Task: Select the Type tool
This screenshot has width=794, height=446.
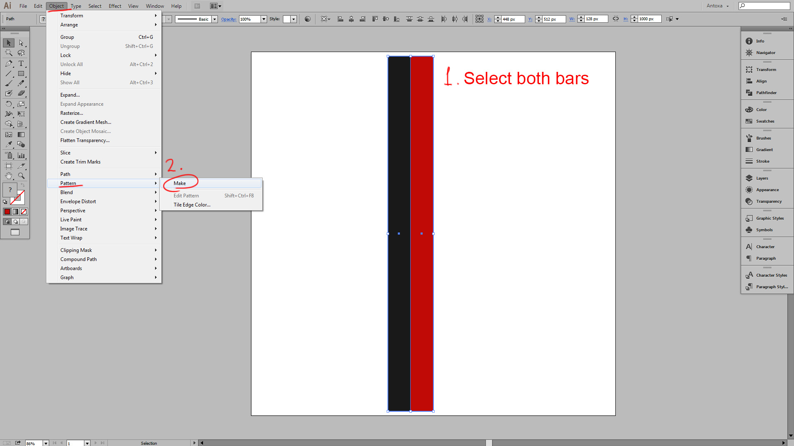Action: click(21, 64)
